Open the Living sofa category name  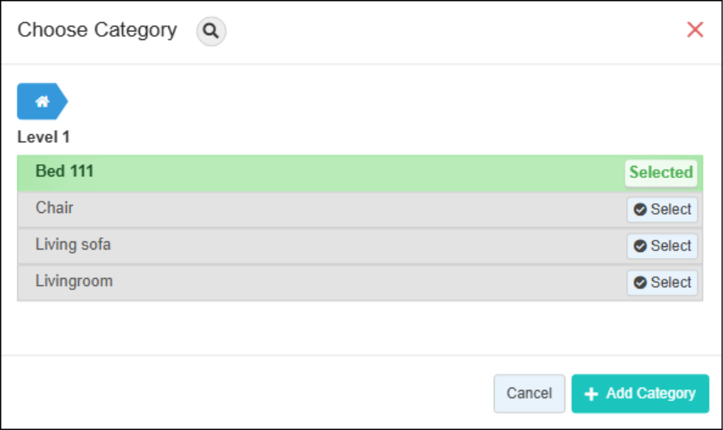(73, 245)
